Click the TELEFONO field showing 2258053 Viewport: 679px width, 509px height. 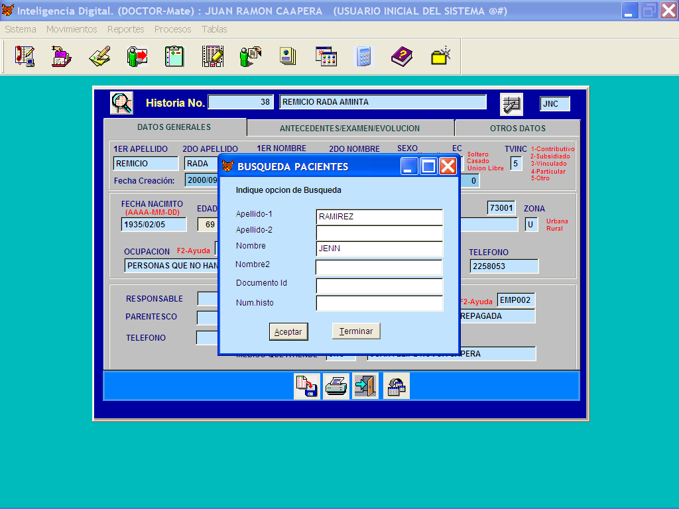[504, 266]
